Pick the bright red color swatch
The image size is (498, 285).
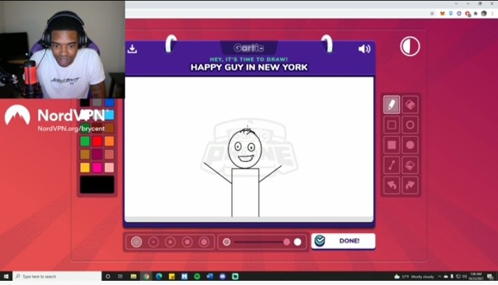pyautogui.click(x=98, y=141)
